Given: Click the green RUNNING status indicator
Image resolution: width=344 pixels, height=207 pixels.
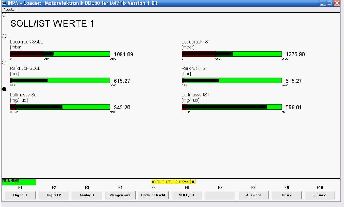Looking at the screenshot, I should (19, 182).
